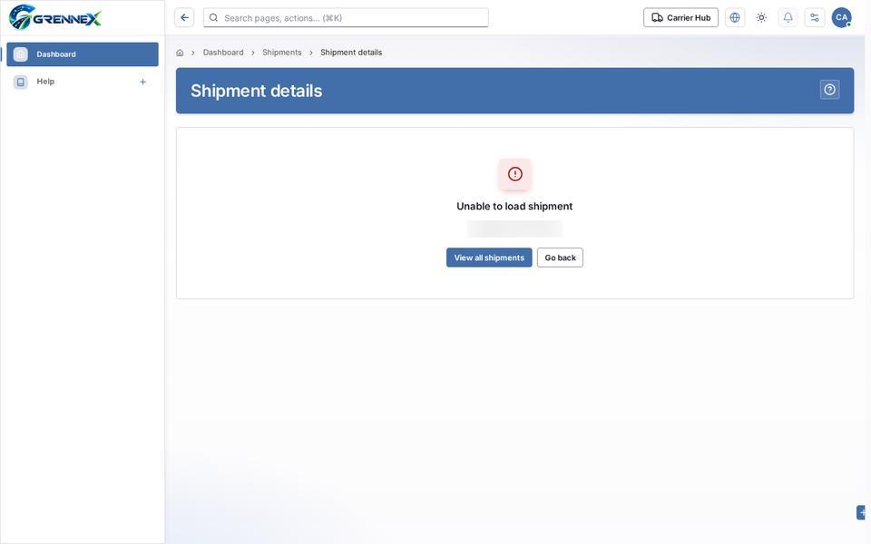Open the Carrier Hub button

(x=680, y=18)
